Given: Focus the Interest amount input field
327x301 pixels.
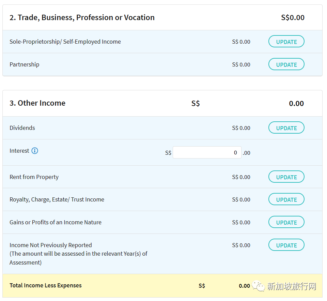Looking at the screenshot, I should (207, 153).
